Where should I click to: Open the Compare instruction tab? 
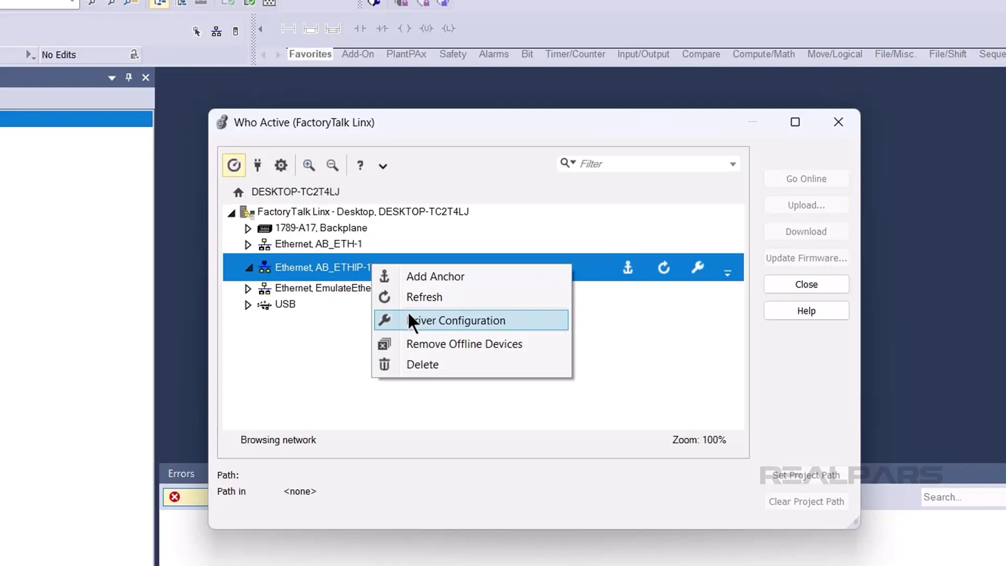[701, 54]
